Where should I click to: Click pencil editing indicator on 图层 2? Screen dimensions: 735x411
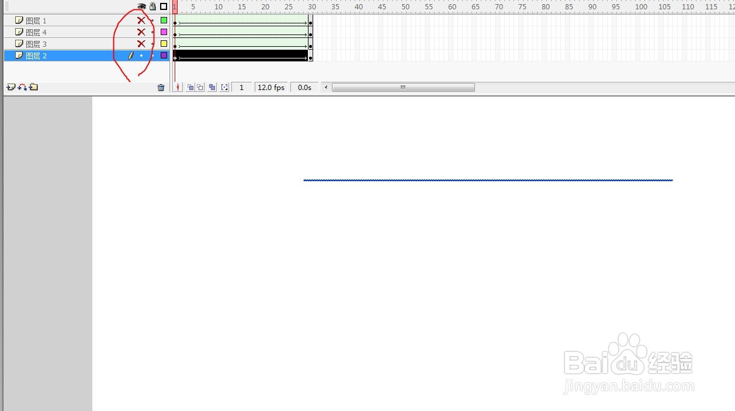(x=131, y=56)
